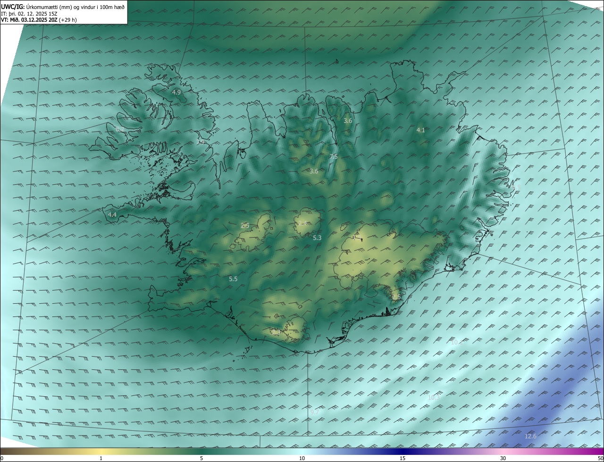Screen dimensions: 604x462
Task: Click the 10.3 value label over the ocean
Action: coord(434,398)
